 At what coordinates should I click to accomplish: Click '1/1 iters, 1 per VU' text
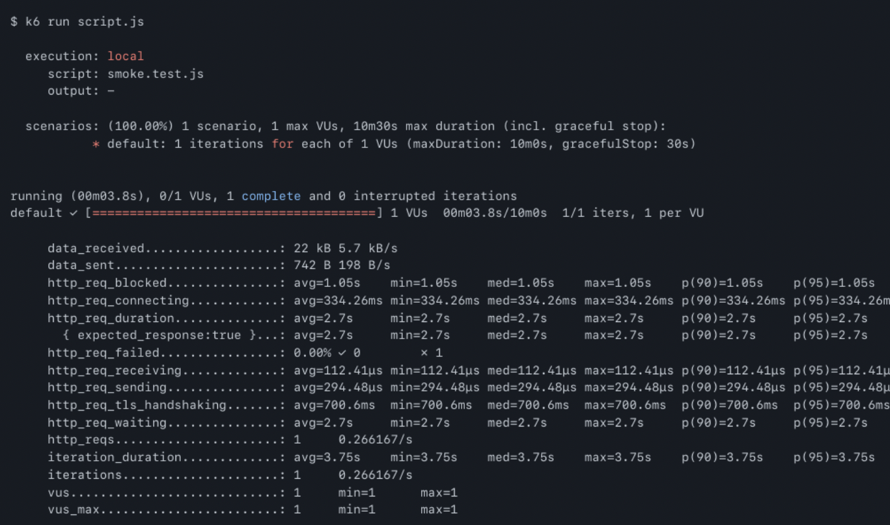click(632, 213)
